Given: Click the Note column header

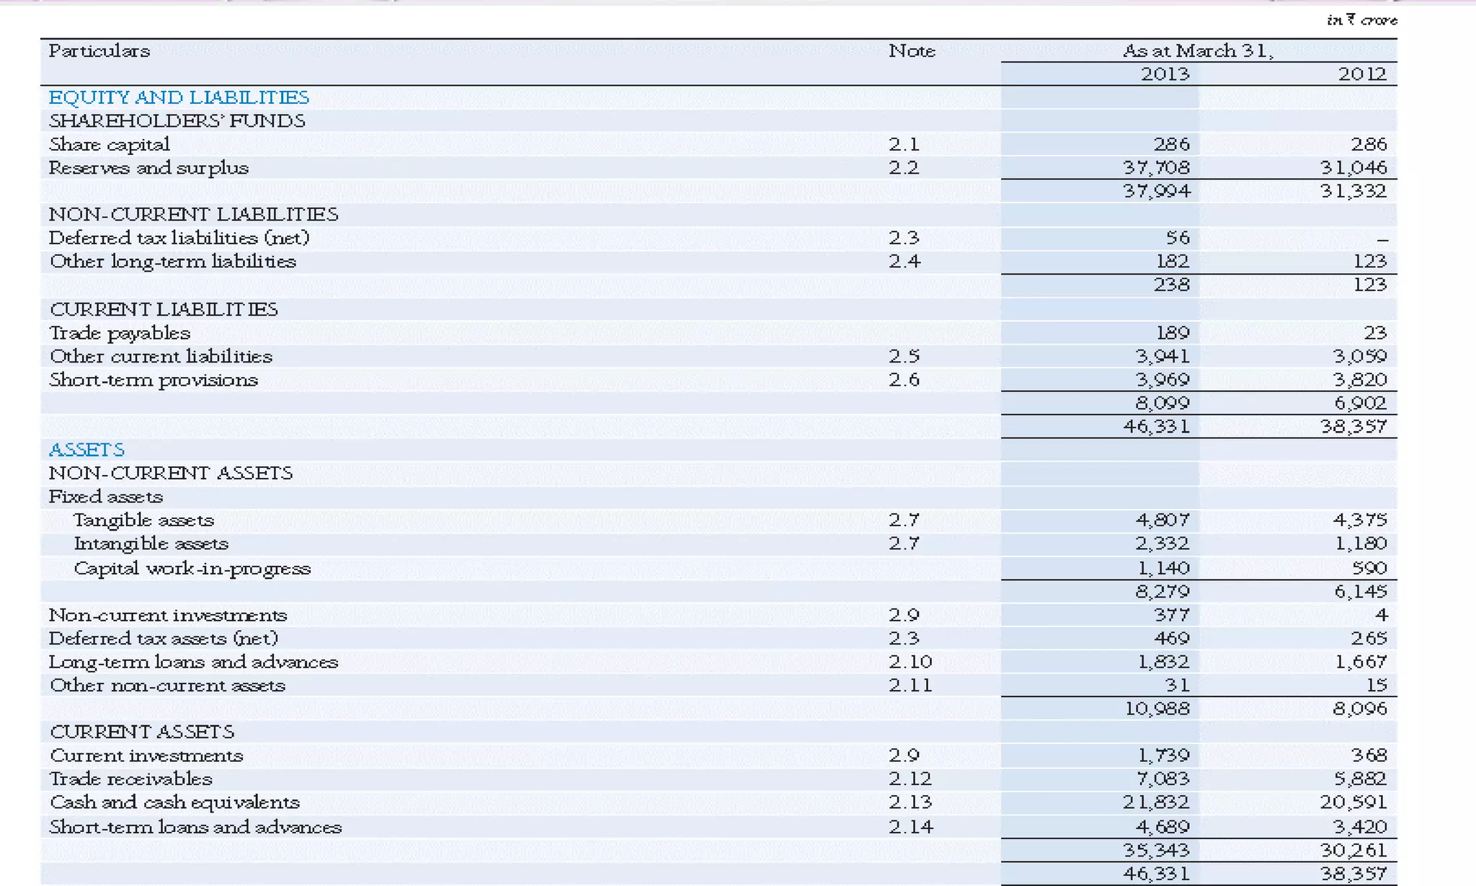Looking at the screenshot, I should point(912,50).
